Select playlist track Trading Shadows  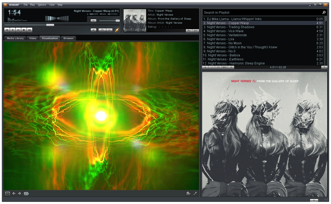point(263,27)
